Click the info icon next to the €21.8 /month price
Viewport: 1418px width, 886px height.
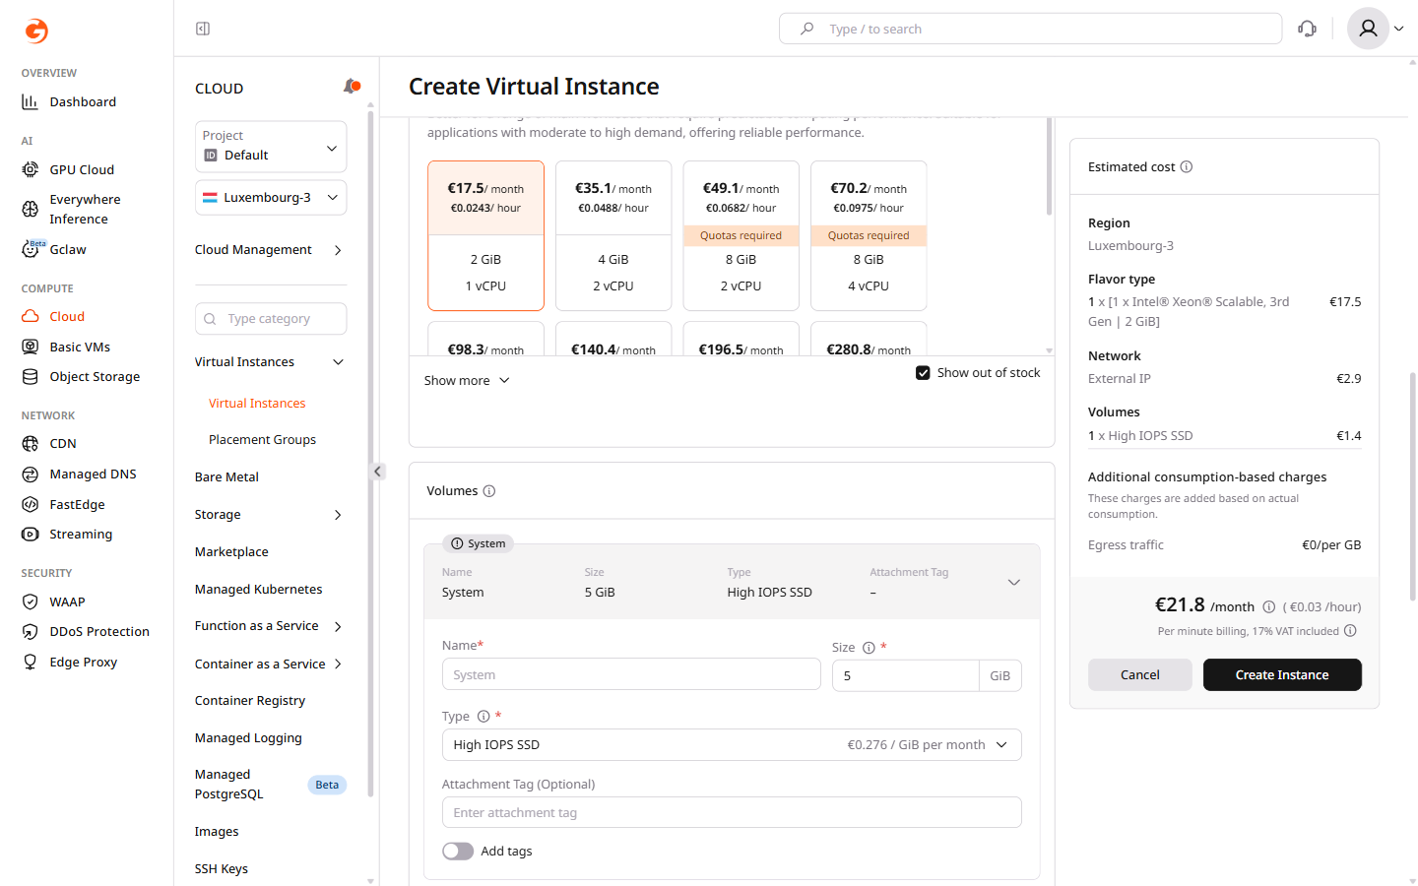click(1269, 607)
